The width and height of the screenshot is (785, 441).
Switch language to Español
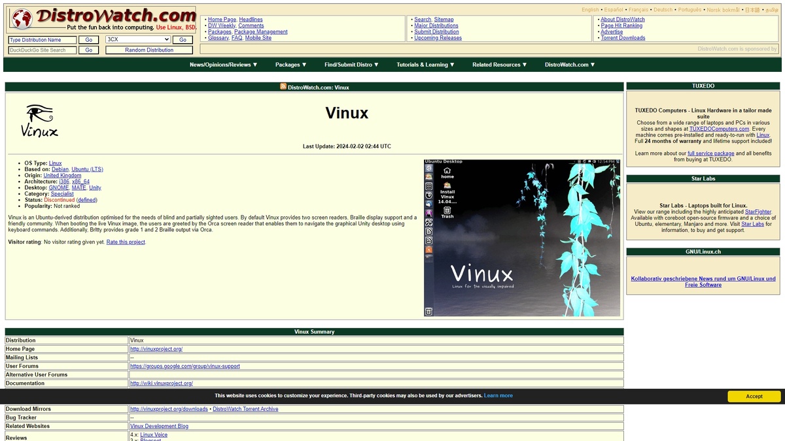(614, 10)
